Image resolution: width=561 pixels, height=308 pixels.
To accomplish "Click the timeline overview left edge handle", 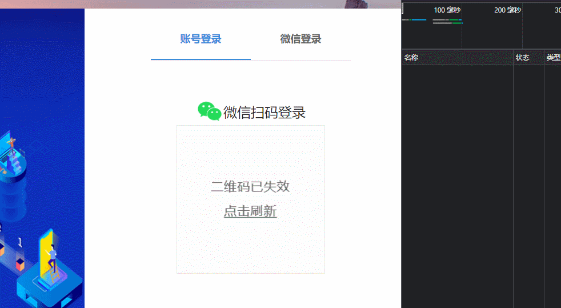I will coord(403,9).
